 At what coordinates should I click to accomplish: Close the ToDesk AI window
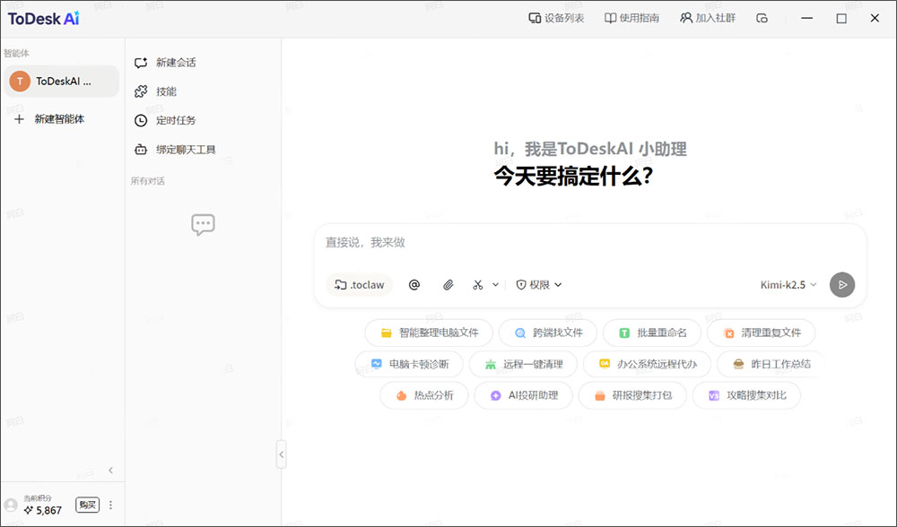[x=874, y=18]
